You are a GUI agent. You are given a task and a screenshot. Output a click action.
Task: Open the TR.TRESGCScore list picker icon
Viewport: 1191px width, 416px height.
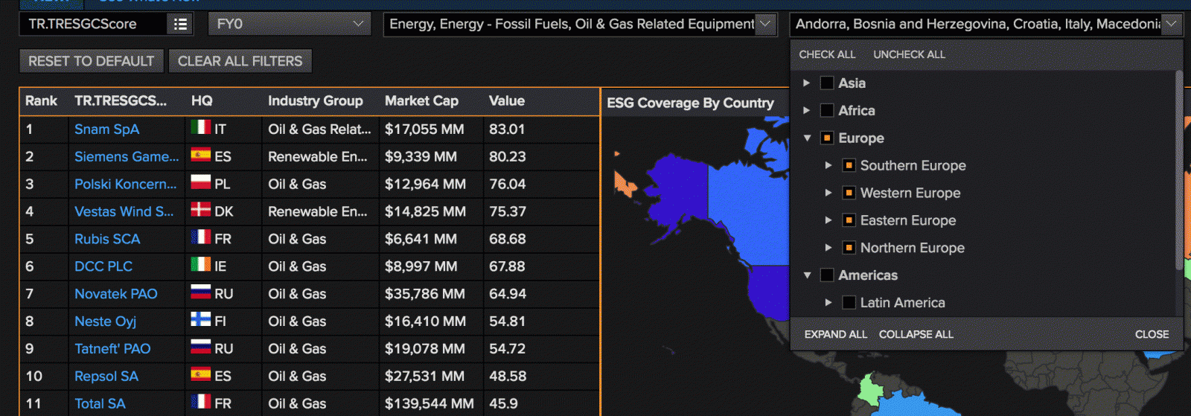(180, 24)
